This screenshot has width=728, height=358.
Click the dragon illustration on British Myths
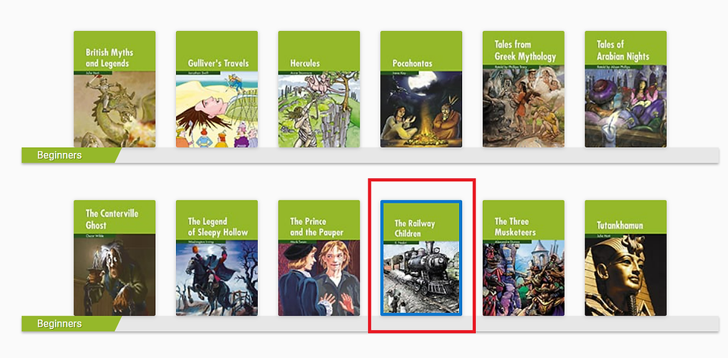[x=114, y=110]
